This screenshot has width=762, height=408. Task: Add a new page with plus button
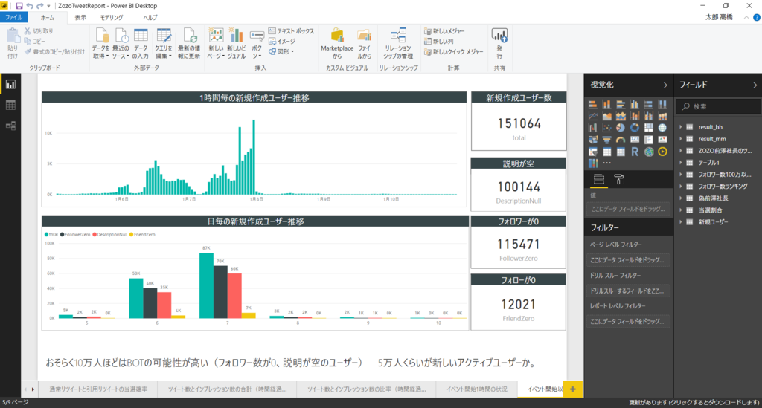[573, 389]
